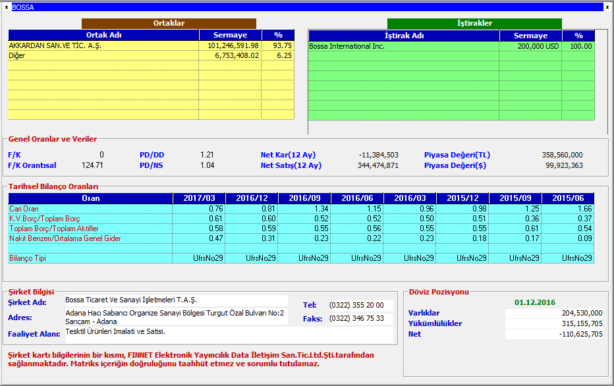The image size is (614, 386).
Task: Click the 2015/06 period column header
Action: click(568, 198)
